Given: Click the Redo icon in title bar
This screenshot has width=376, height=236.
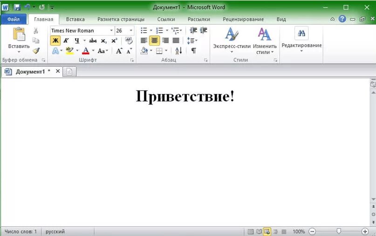Looking at the screenshot, I should point(42,7).
